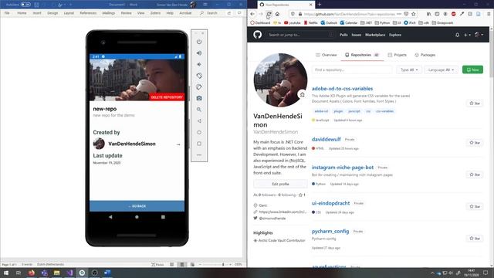
Task: Click GitHub octocat logo
Action: [x=257, y=35]
